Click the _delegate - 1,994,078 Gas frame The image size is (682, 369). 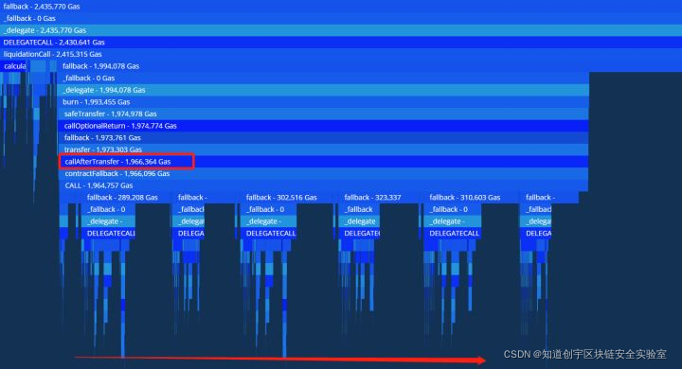point(323,90)
